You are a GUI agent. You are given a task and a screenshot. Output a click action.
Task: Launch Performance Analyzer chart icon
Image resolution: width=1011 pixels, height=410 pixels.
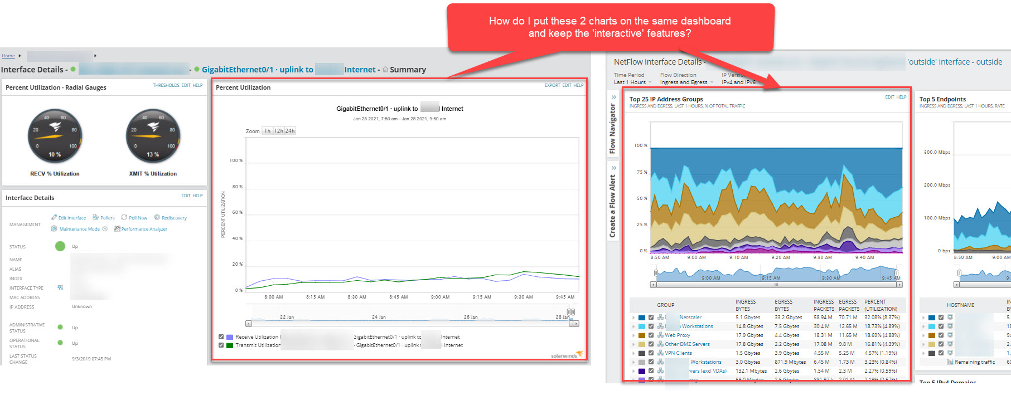pyautogui.click(x=141, y=229)
